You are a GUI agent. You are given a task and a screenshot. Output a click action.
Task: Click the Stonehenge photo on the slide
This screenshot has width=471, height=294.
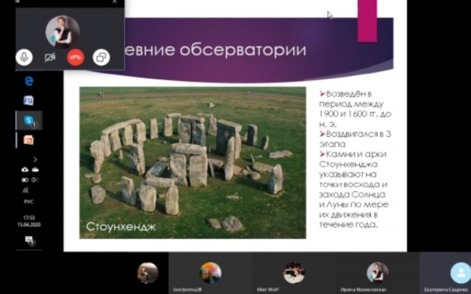click(x=192, y=163)
